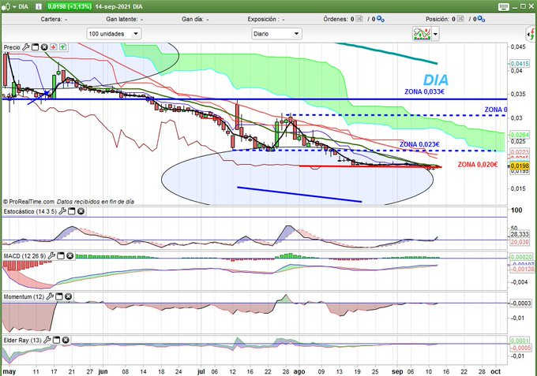537x376 pixels.
Task: Open the 100 unidades dropdown
Action: [x=114, y=34]
